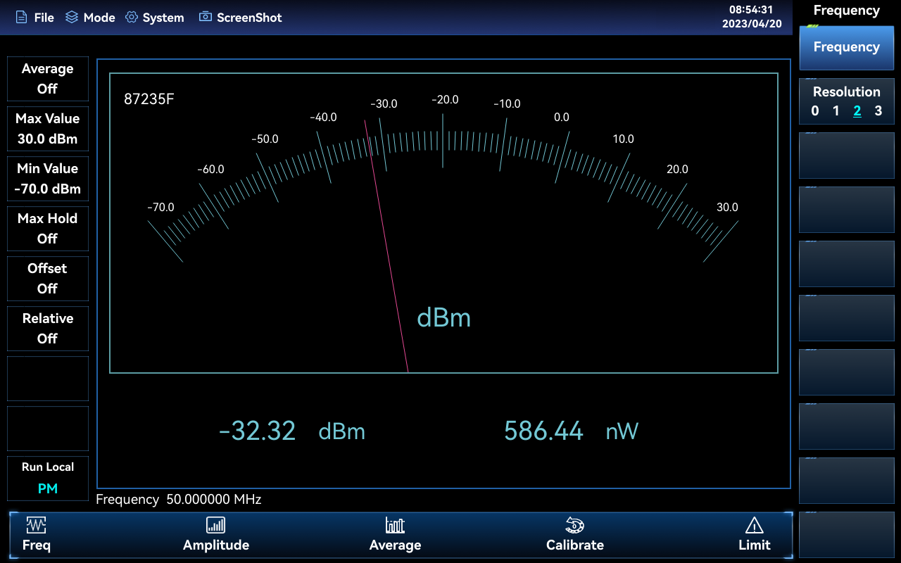
Task: Select resolution 0
Action: [815, 111]
